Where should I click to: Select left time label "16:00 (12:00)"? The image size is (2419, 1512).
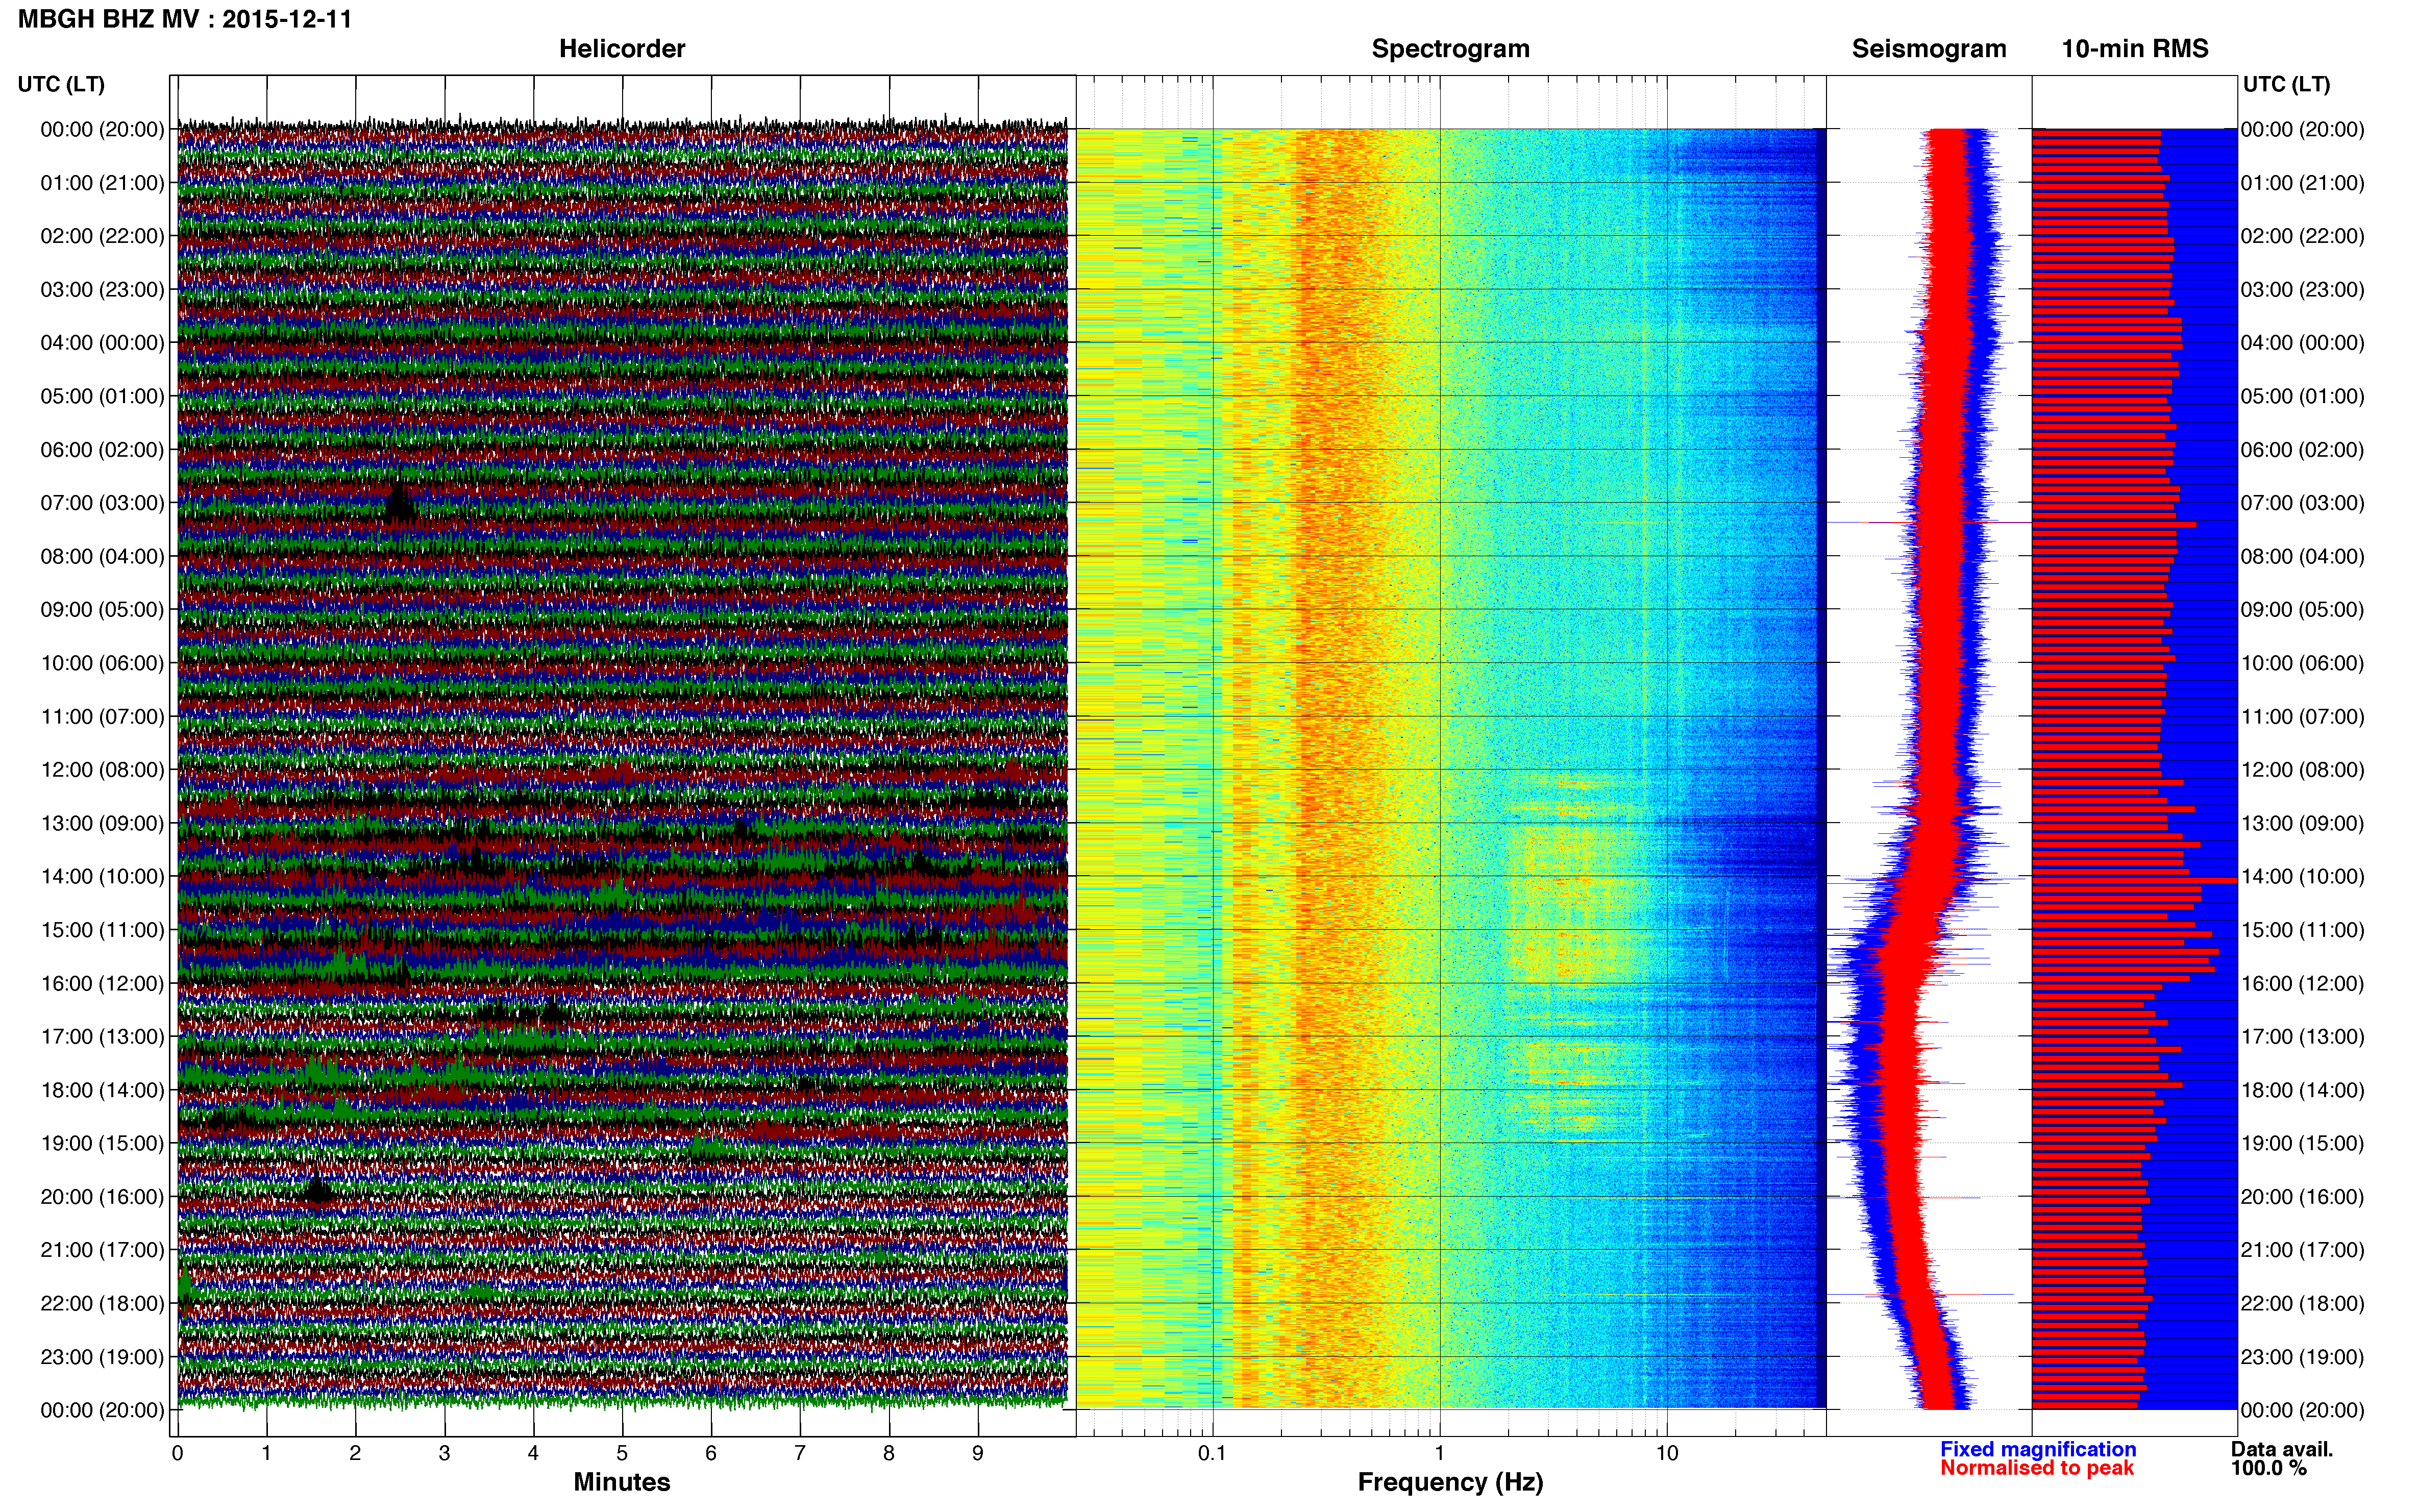102,983
